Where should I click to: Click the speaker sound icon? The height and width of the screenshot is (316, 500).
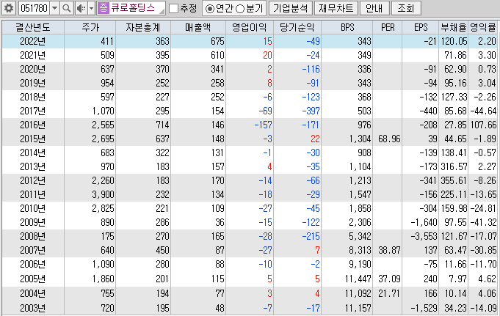pyautogui.click(x=81, y=8)
